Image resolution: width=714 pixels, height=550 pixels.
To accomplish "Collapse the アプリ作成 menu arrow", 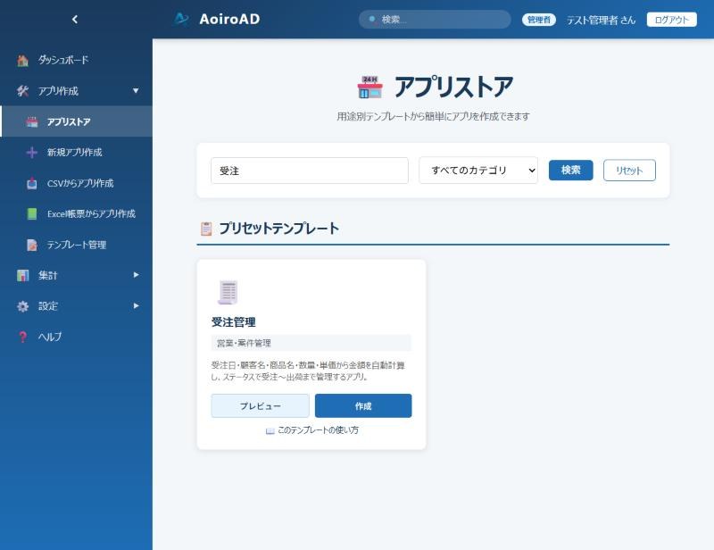I will pyautogui.click(x=136, y=91).
